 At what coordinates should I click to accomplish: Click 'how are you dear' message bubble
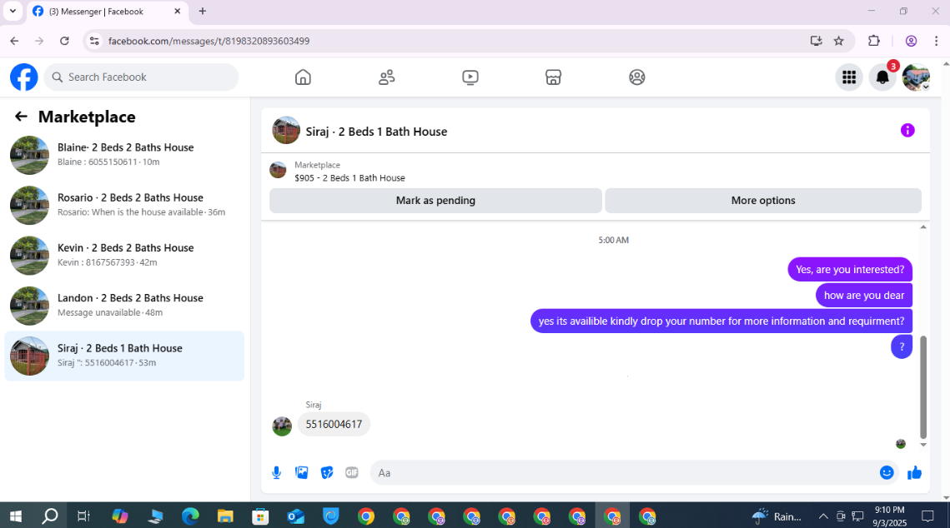[864, 295]
